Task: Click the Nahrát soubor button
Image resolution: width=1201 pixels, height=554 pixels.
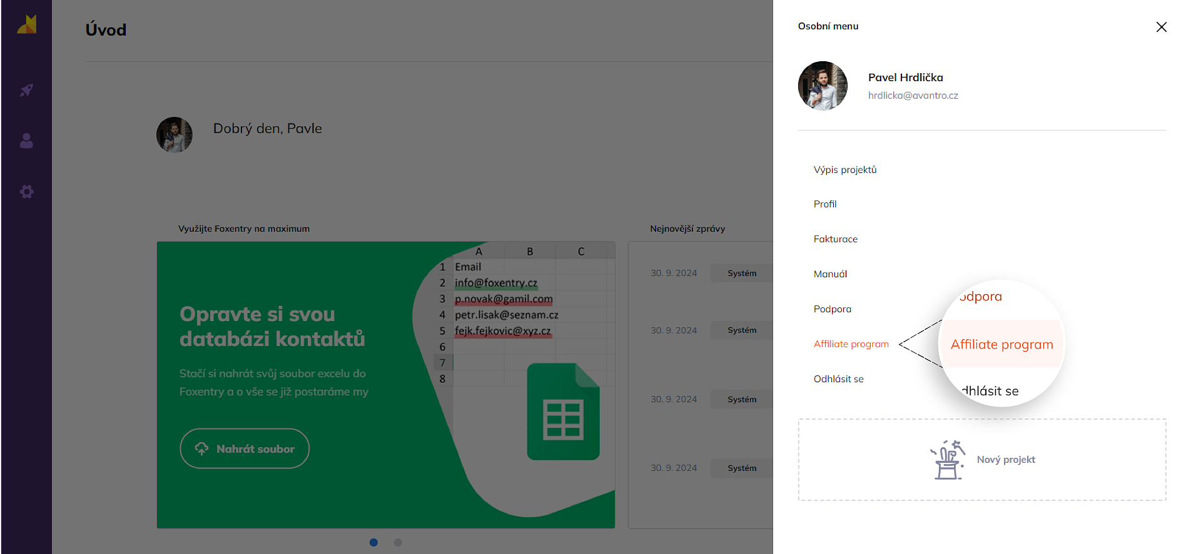Action: click(x=245, y=448)
